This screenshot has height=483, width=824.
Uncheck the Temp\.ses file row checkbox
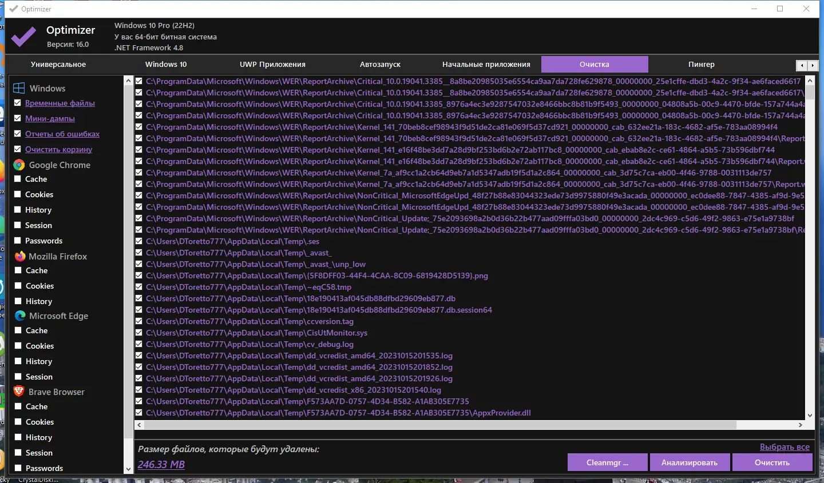[x=139, y=241]
